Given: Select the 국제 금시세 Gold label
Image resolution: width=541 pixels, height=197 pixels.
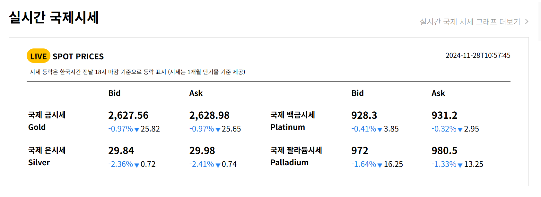Looking at the screenshot, I should pyautogui.click(x=47, y=121).
